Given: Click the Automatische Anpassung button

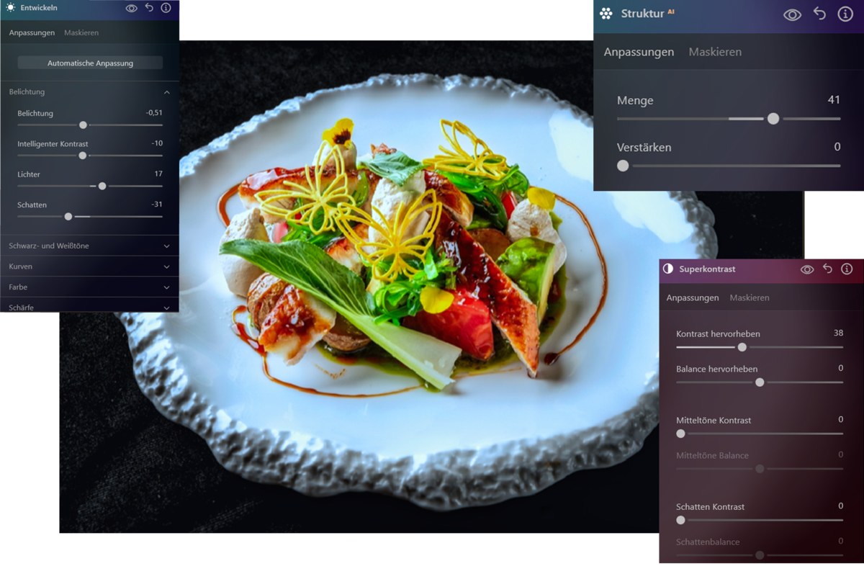Looking at the screenshot, I should (89, 63).
